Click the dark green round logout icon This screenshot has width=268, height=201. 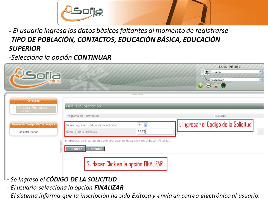click(223, 85)
